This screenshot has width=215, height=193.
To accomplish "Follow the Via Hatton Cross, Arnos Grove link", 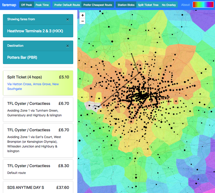I will click(33, 86).
